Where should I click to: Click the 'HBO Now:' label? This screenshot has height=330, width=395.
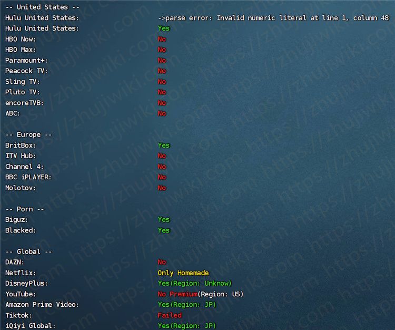[x=21, y=39]
